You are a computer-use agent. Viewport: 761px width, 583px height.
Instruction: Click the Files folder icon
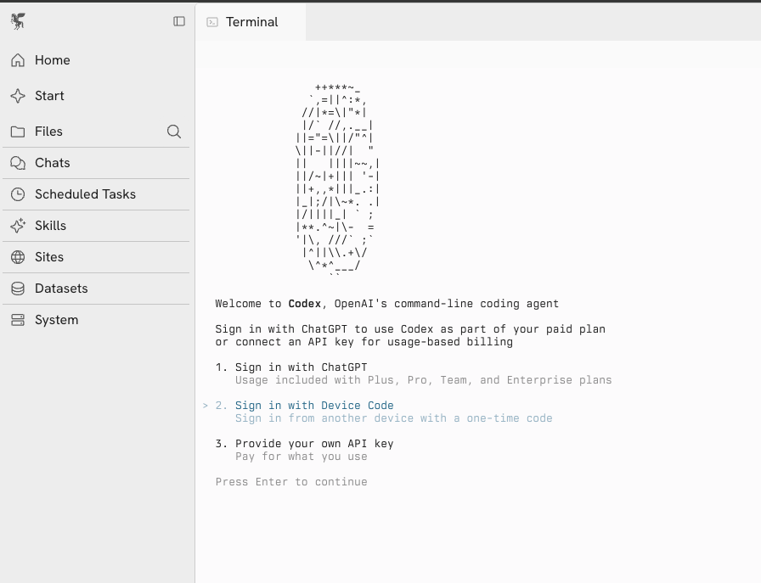click(x=18, y=132)
